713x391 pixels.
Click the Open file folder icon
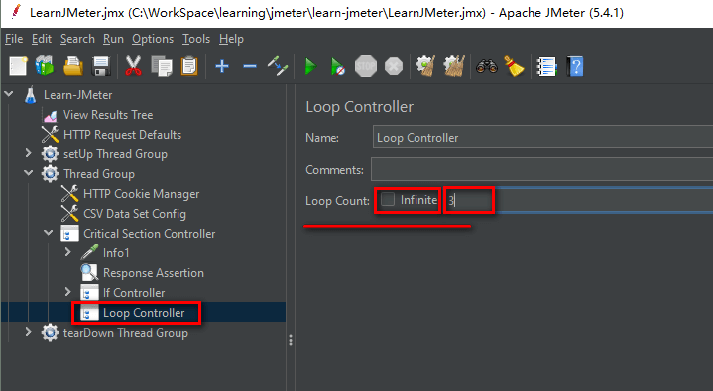pos(73,66)
